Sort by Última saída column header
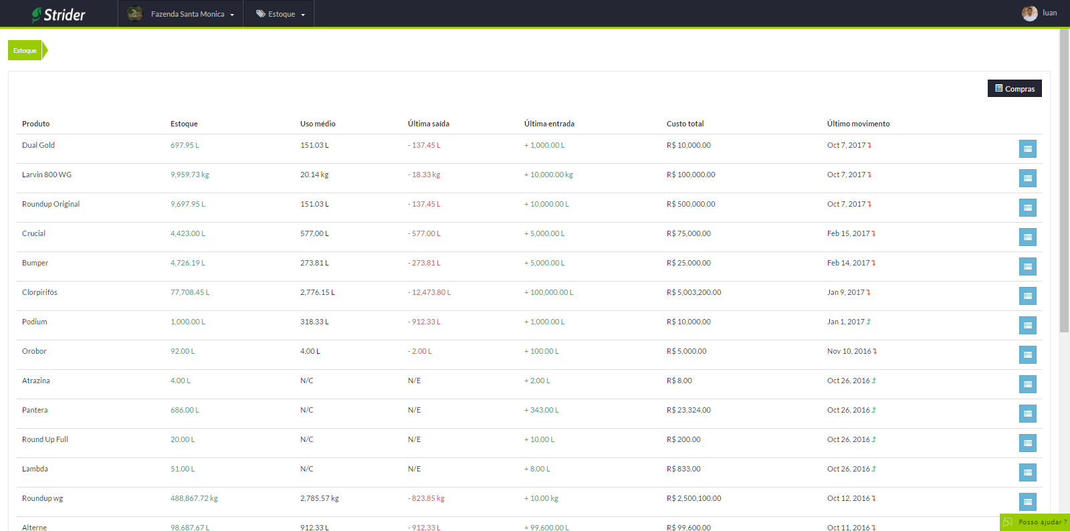The width and height of the screenshot is (1070, 531). 429,124
